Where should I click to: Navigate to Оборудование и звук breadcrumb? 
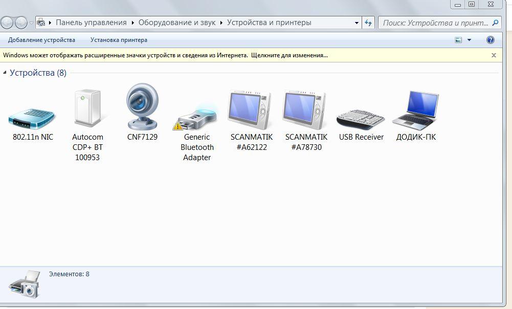177,23
